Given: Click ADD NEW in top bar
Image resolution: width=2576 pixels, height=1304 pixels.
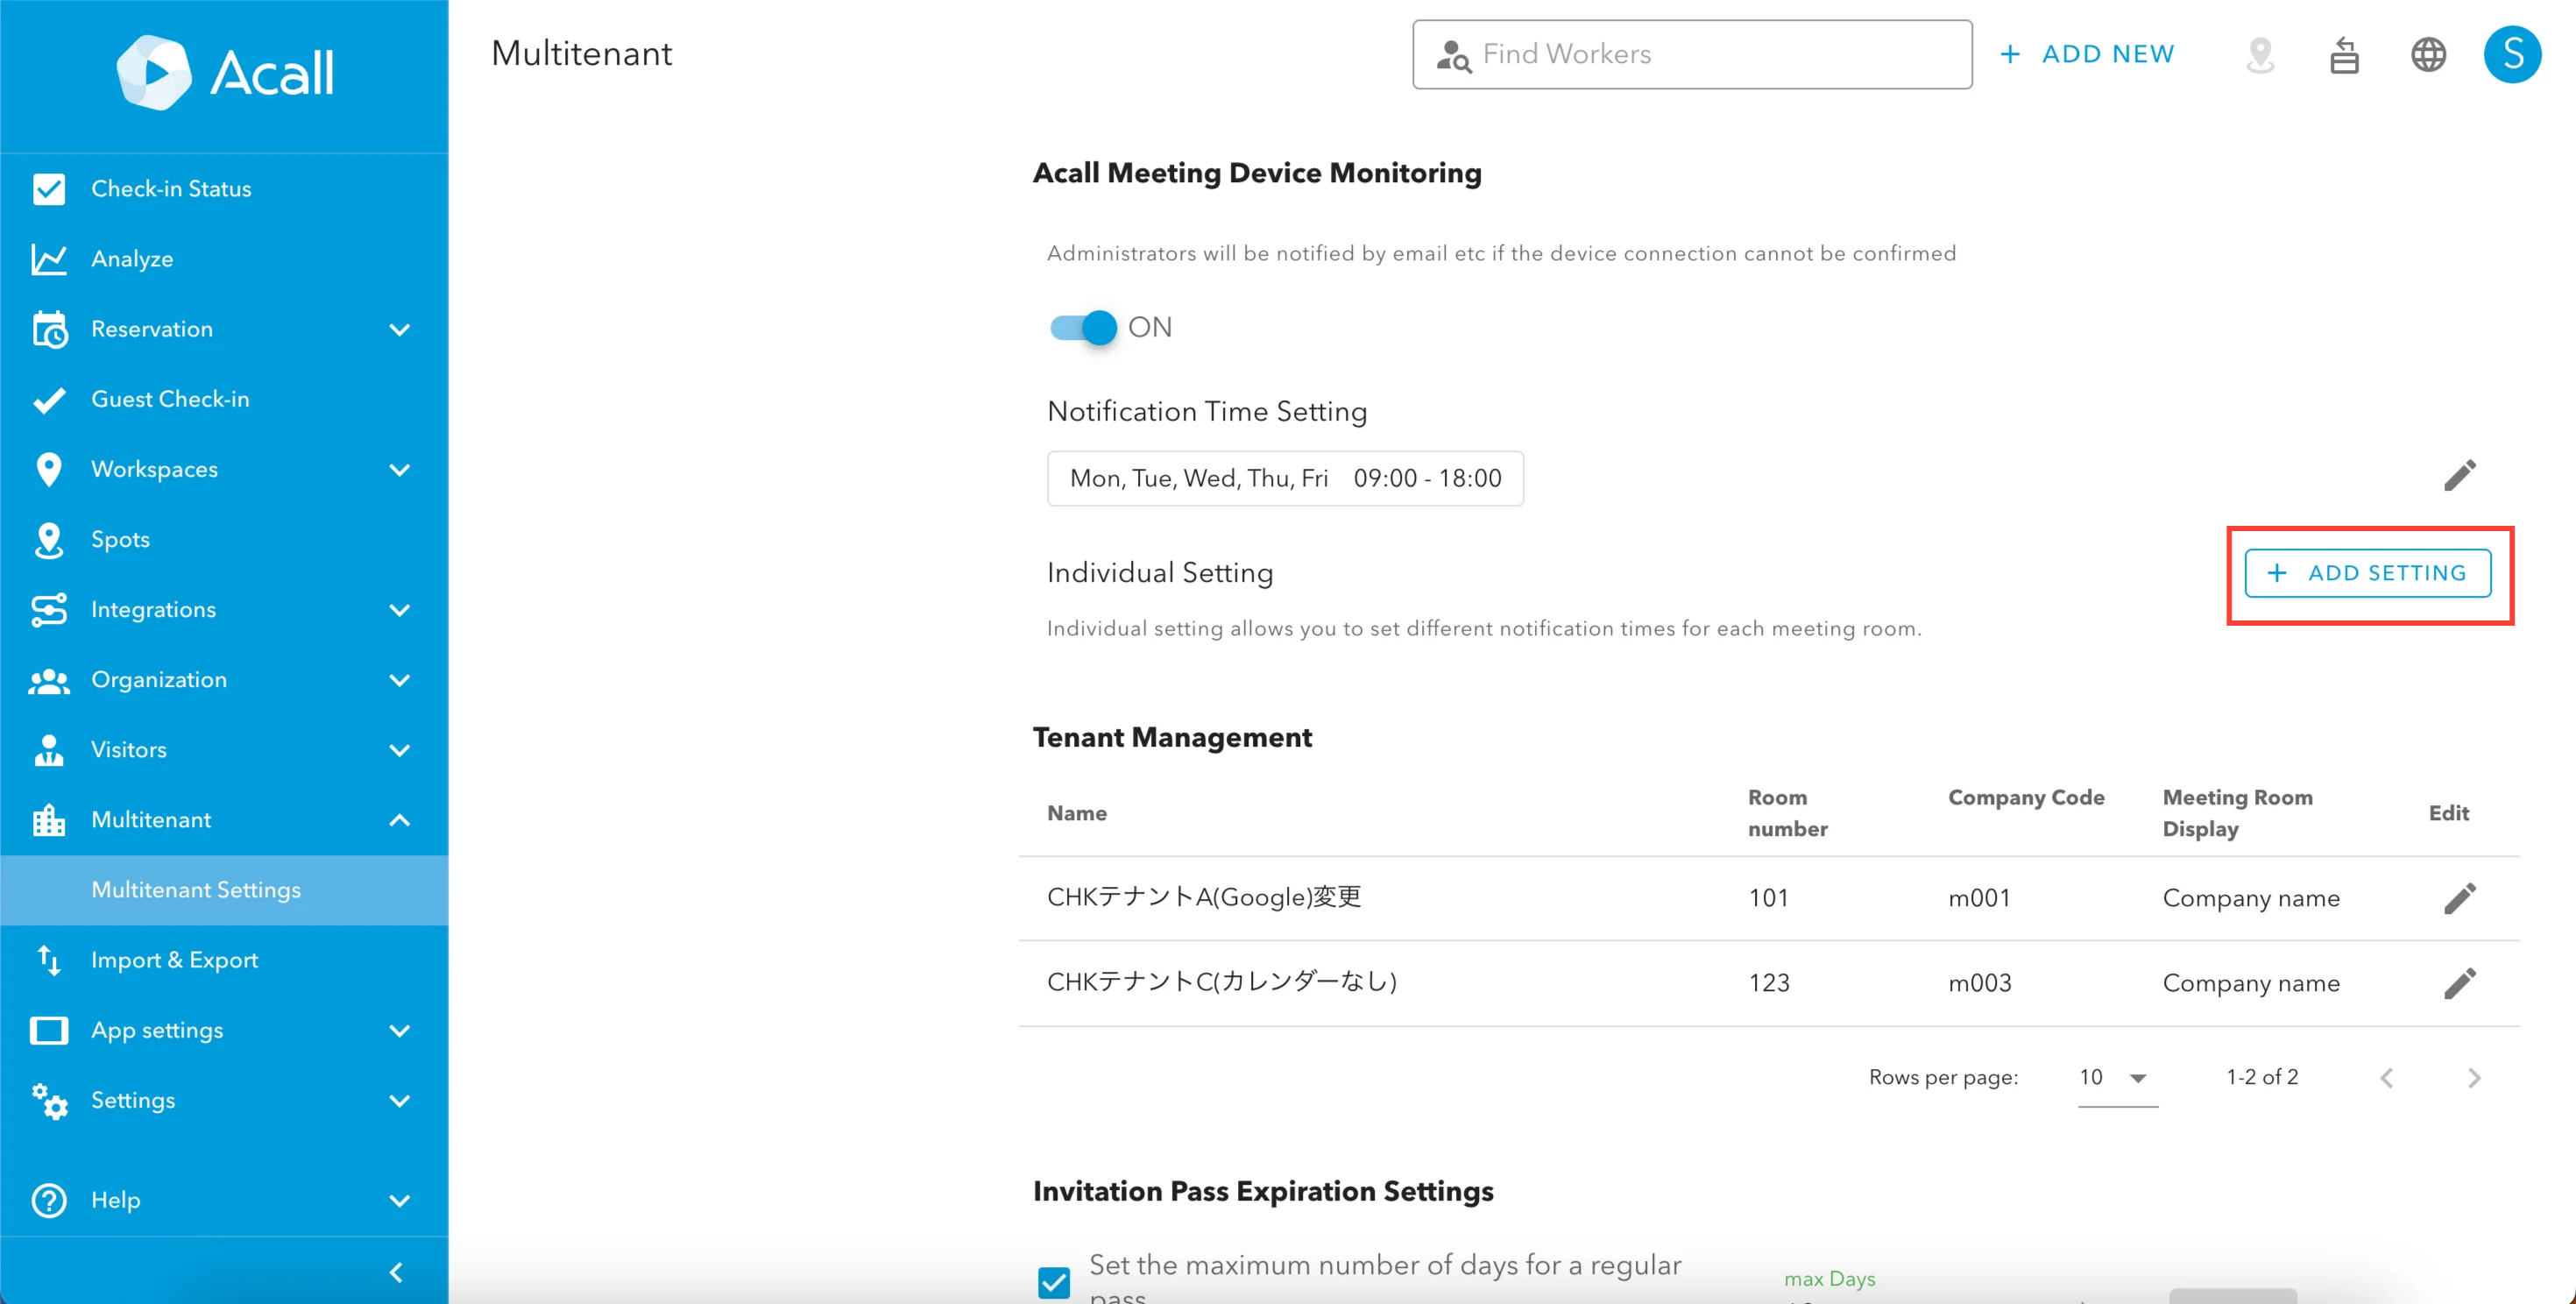Looking at the screenshot, I should pyautogui.click(x=2087, y=54).
